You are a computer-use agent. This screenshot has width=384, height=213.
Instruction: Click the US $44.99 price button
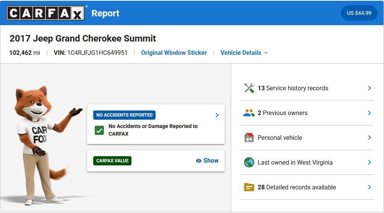(359, 13)
